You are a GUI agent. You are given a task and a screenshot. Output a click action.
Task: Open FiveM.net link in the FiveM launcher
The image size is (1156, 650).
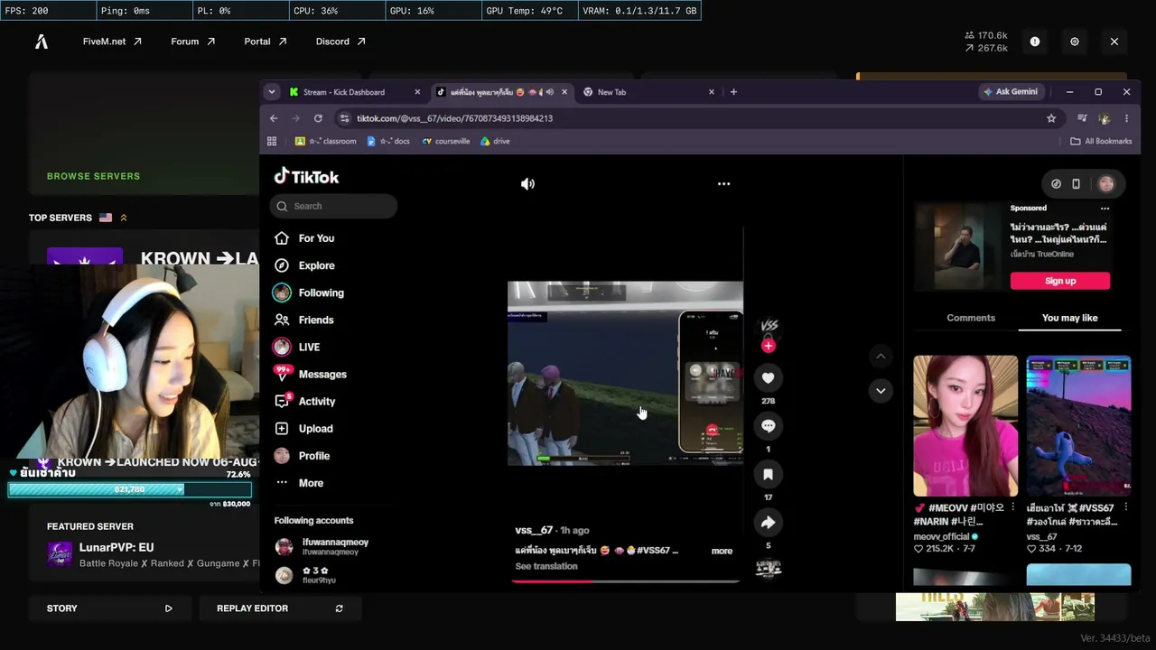(x=113, y=42)
